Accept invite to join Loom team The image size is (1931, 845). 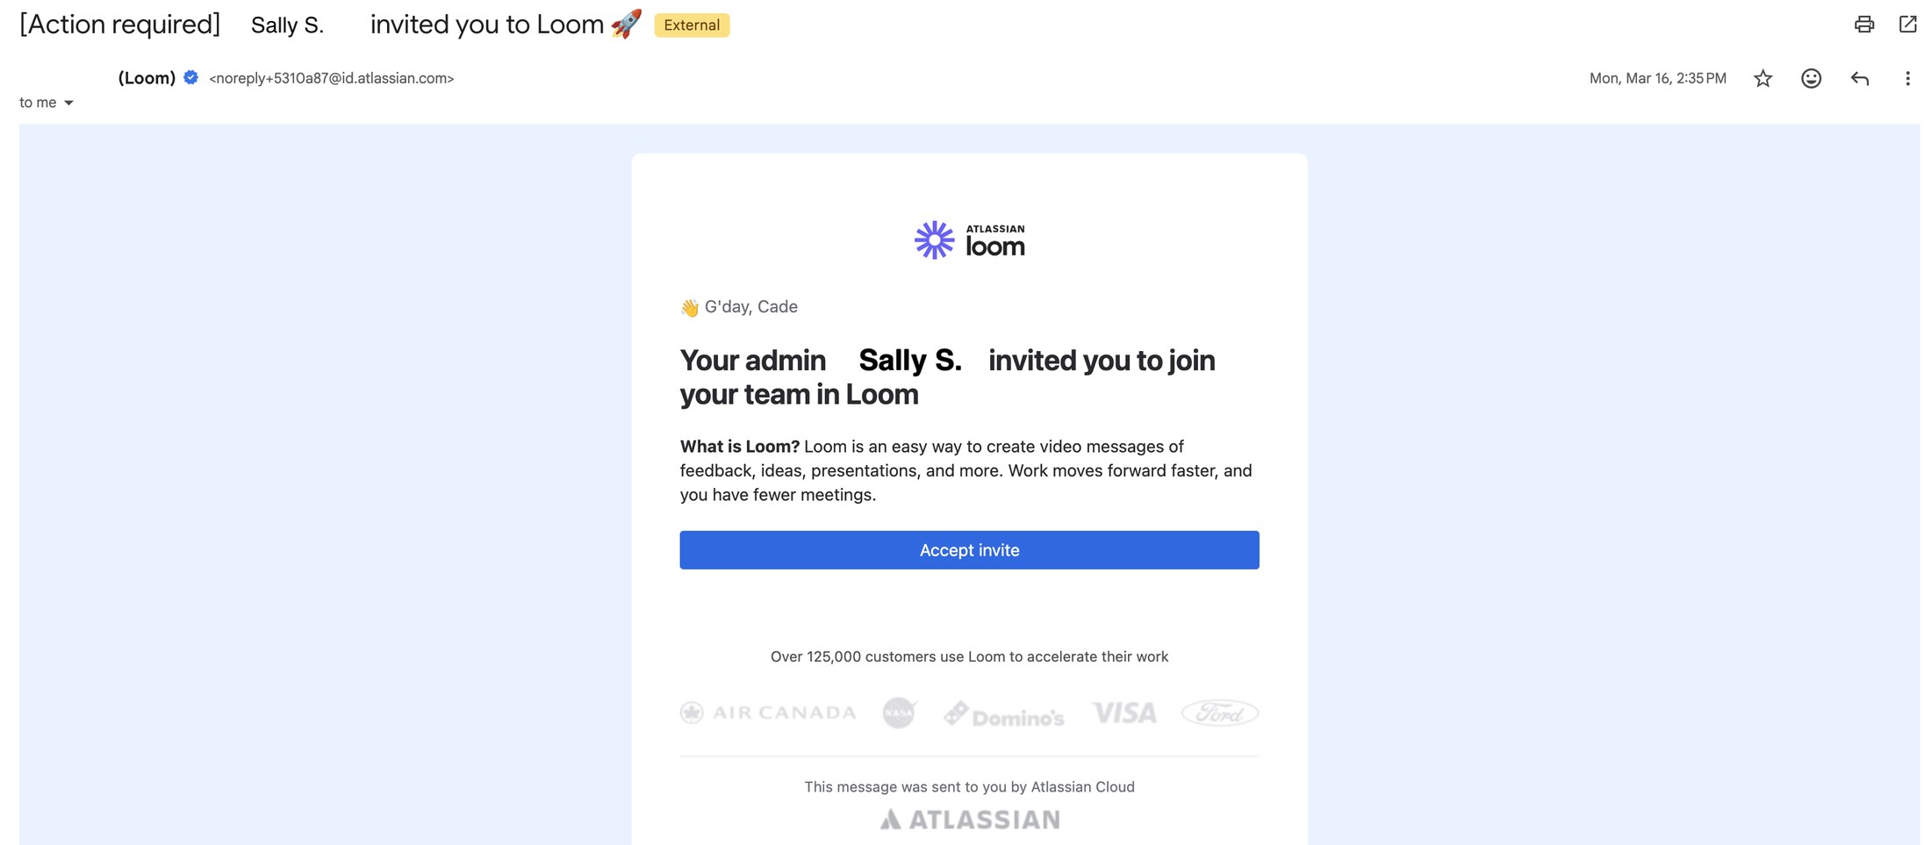click(969, 550)
